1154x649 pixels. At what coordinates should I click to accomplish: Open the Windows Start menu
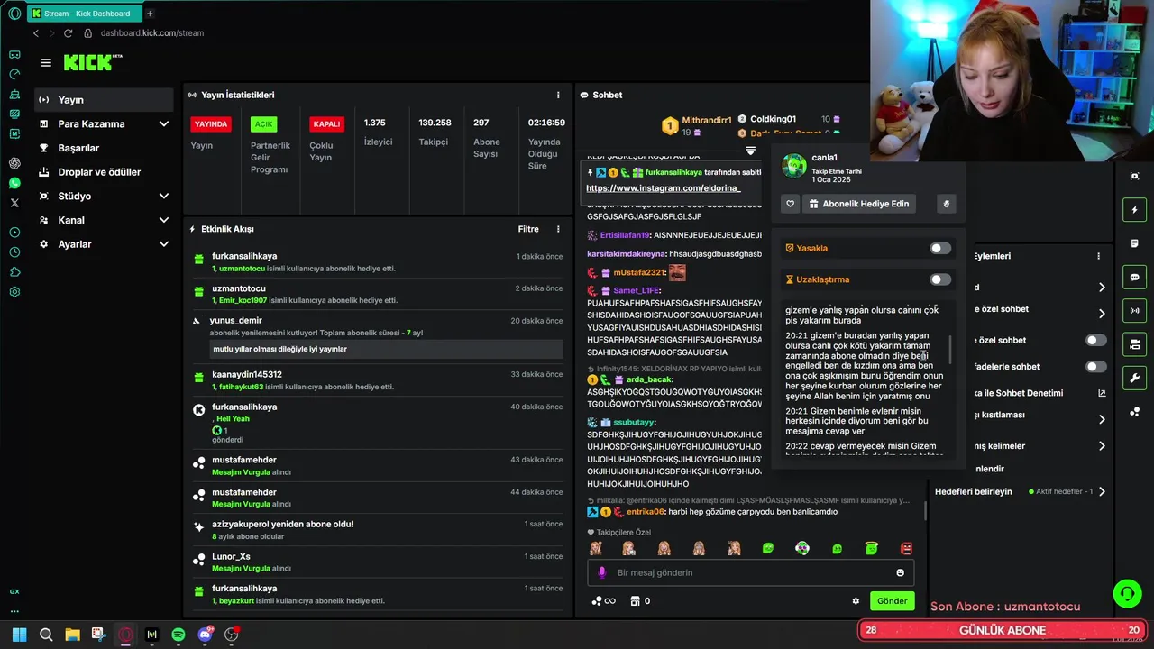click(x=19, y=635)
